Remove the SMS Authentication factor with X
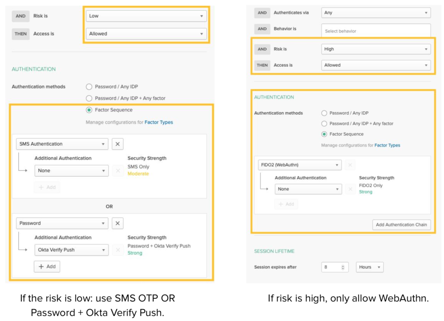Viewport: 444px width, 321px height. point(117,144)
